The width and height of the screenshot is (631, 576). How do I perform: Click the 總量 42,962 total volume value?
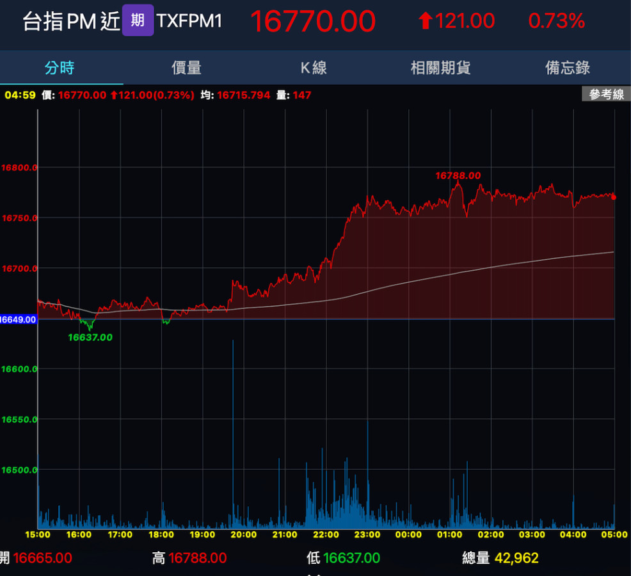(x=516, y=558)
